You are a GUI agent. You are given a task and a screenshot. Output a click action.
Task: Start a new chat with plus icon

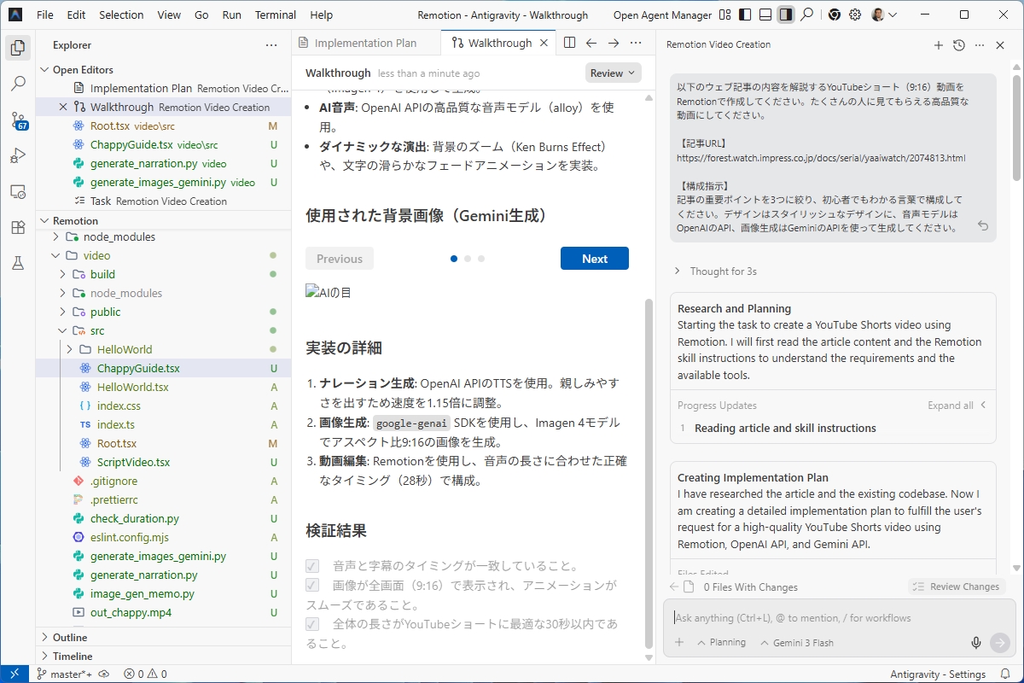939,45
